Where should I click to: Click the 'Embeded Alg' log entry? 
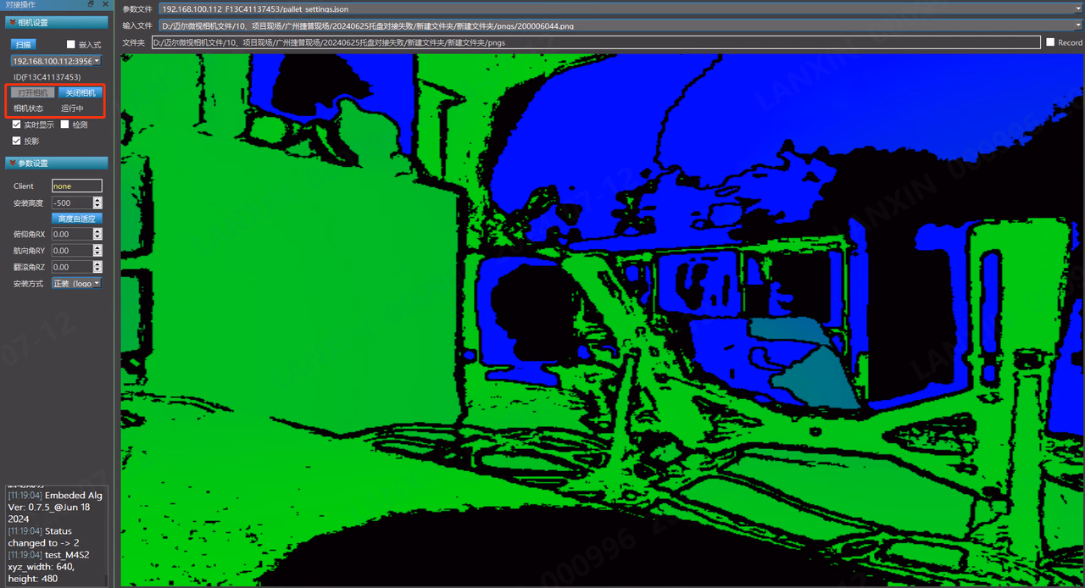(55, 506)
